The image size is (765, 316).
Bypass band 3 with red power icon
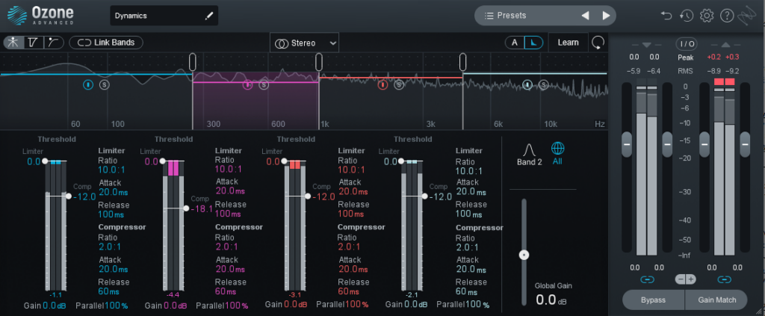383,85
